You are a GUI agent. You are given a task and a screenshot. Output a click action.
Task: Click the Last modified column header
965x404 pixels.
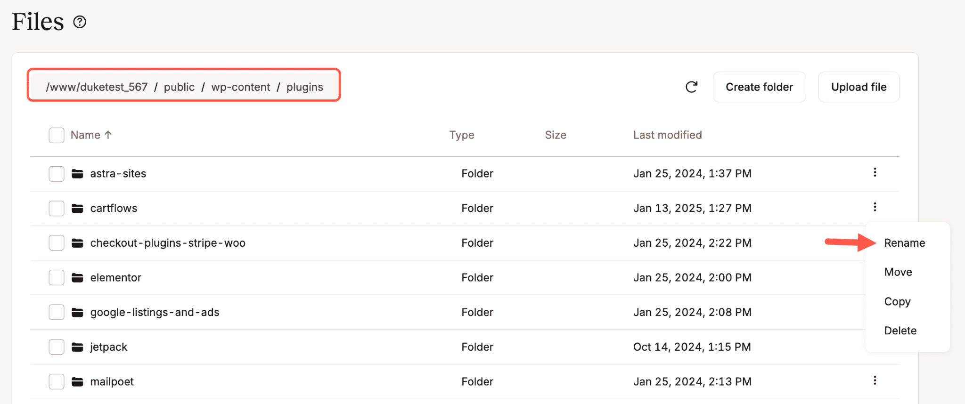667,135
